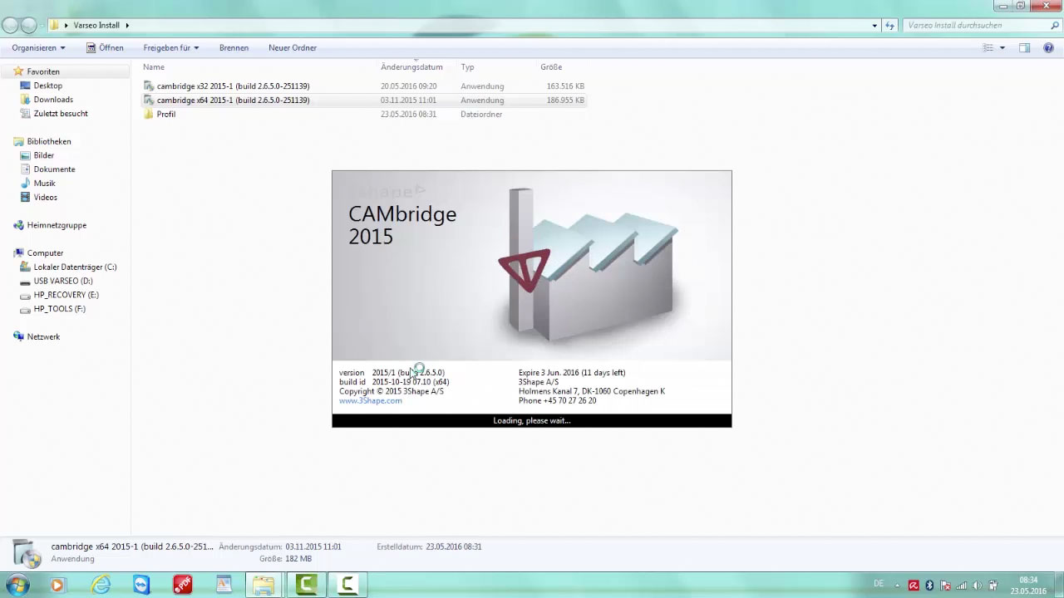Click the Brennen toolbar button

click(234, 48)
